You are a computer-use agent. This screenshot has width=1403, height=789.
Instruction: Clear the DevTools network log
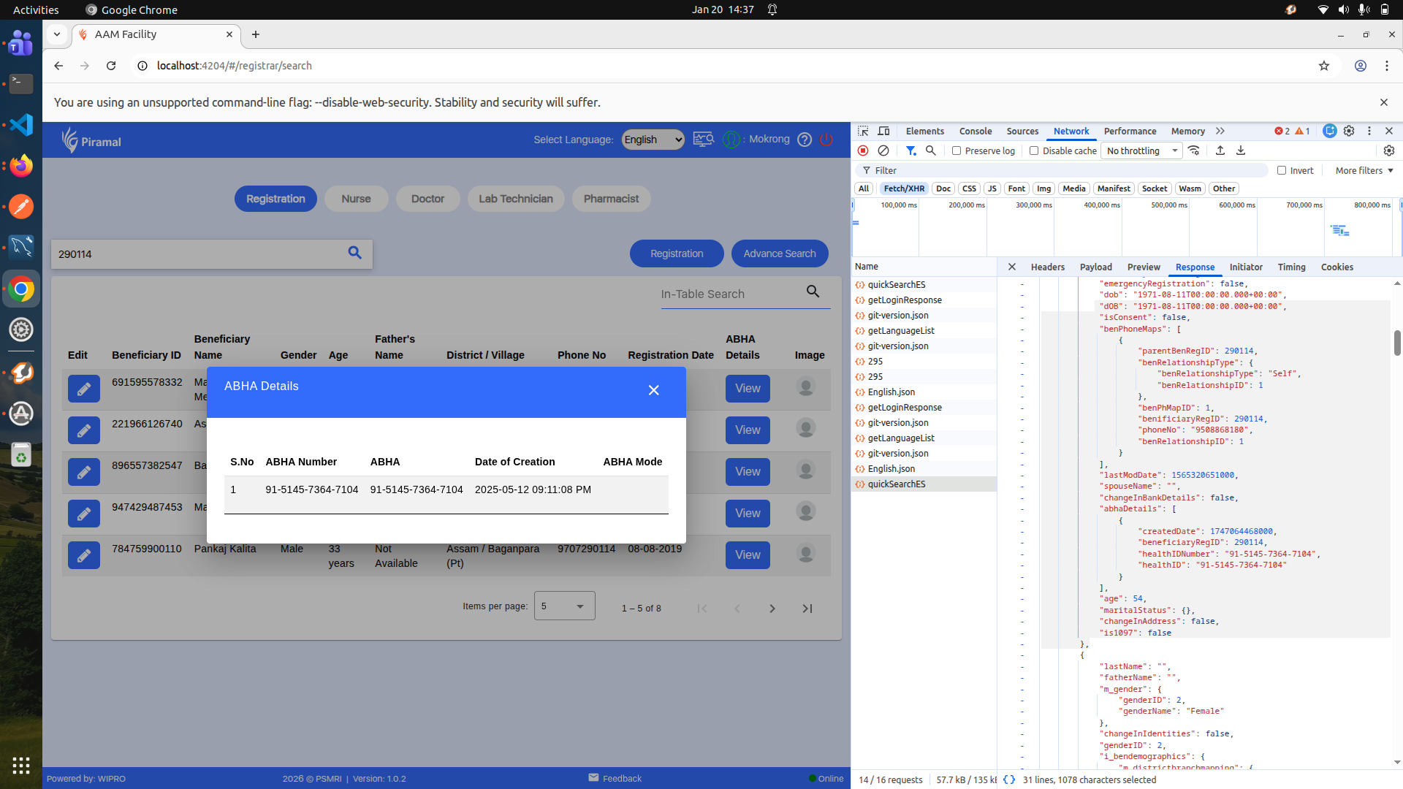coord(883,150)
